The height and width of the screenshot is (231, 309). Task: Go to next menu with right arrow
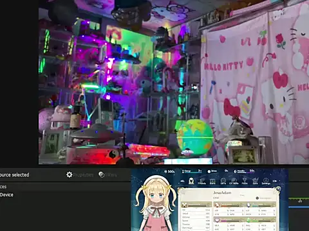click(275, 181)
